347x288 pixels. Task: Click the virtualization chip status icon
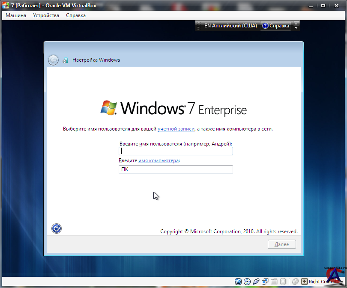tap(283, 282)
